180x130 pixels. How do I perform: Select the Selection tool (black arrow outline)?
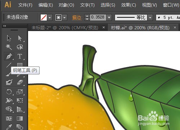click(9, 38)
